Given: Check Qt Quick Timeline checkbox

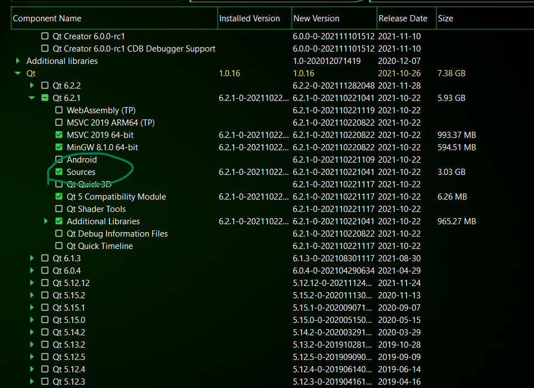Looking at the screenshot, I should (59, 246).
